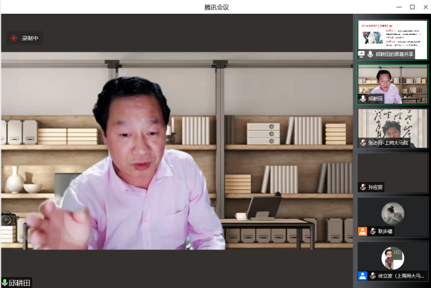Click the microphone icon on 邱耕田's sidebar tile
Viewport: 431px width, 288px height.
[x=363, y=99]
